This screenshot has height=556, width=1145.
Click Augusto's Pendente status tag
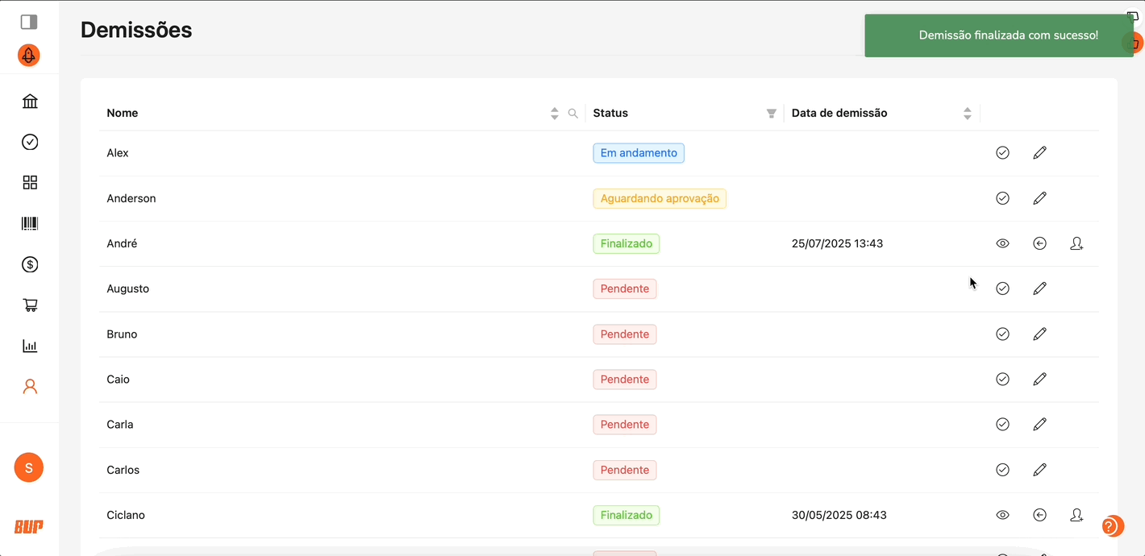click(x=625, y=288)
